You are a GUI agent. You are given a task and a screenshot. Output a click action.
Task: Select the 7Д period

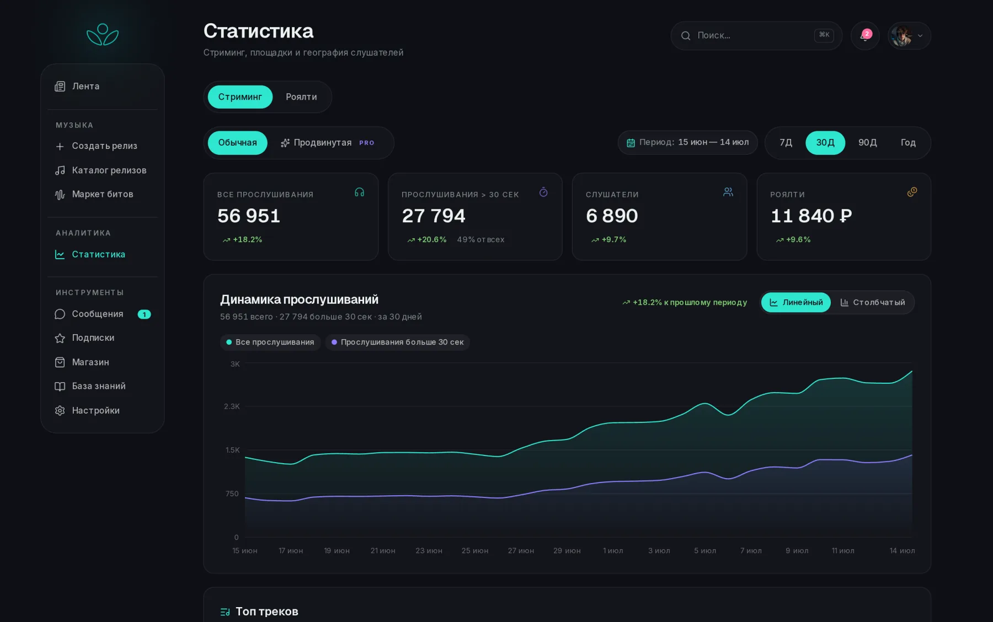coord(786,143)
